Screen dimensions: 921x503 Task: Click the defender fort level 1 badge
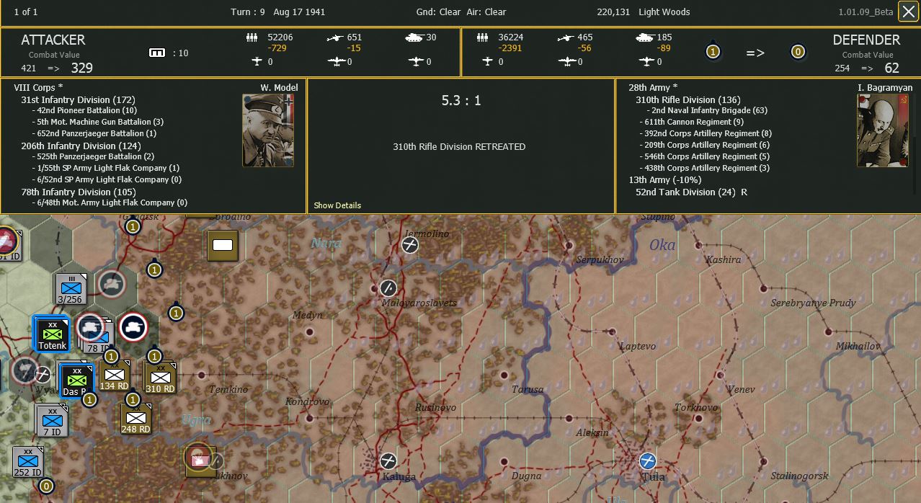tap(713, 52)
